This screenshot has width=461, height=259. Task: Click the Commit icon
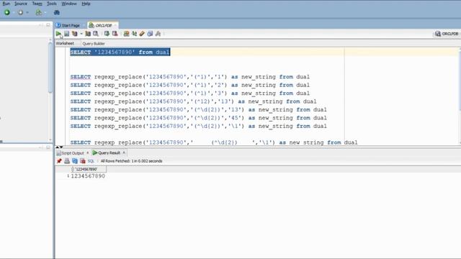click(x=107, y=34)
